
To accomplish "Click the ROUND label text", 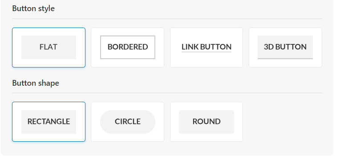I will 206,122.
